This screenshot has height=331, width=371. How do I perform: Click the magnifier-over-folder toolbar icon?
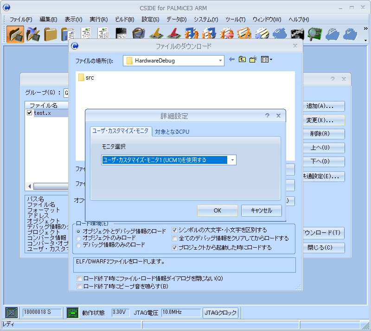pyautogui.click(x=139, y=33)
